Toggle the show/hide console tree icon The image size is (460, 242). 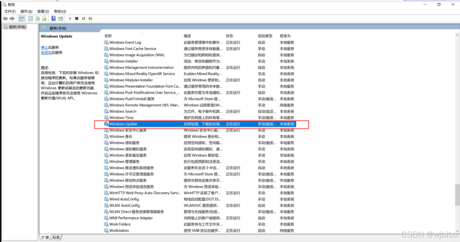pyautogui.click(x=21, y=18)
